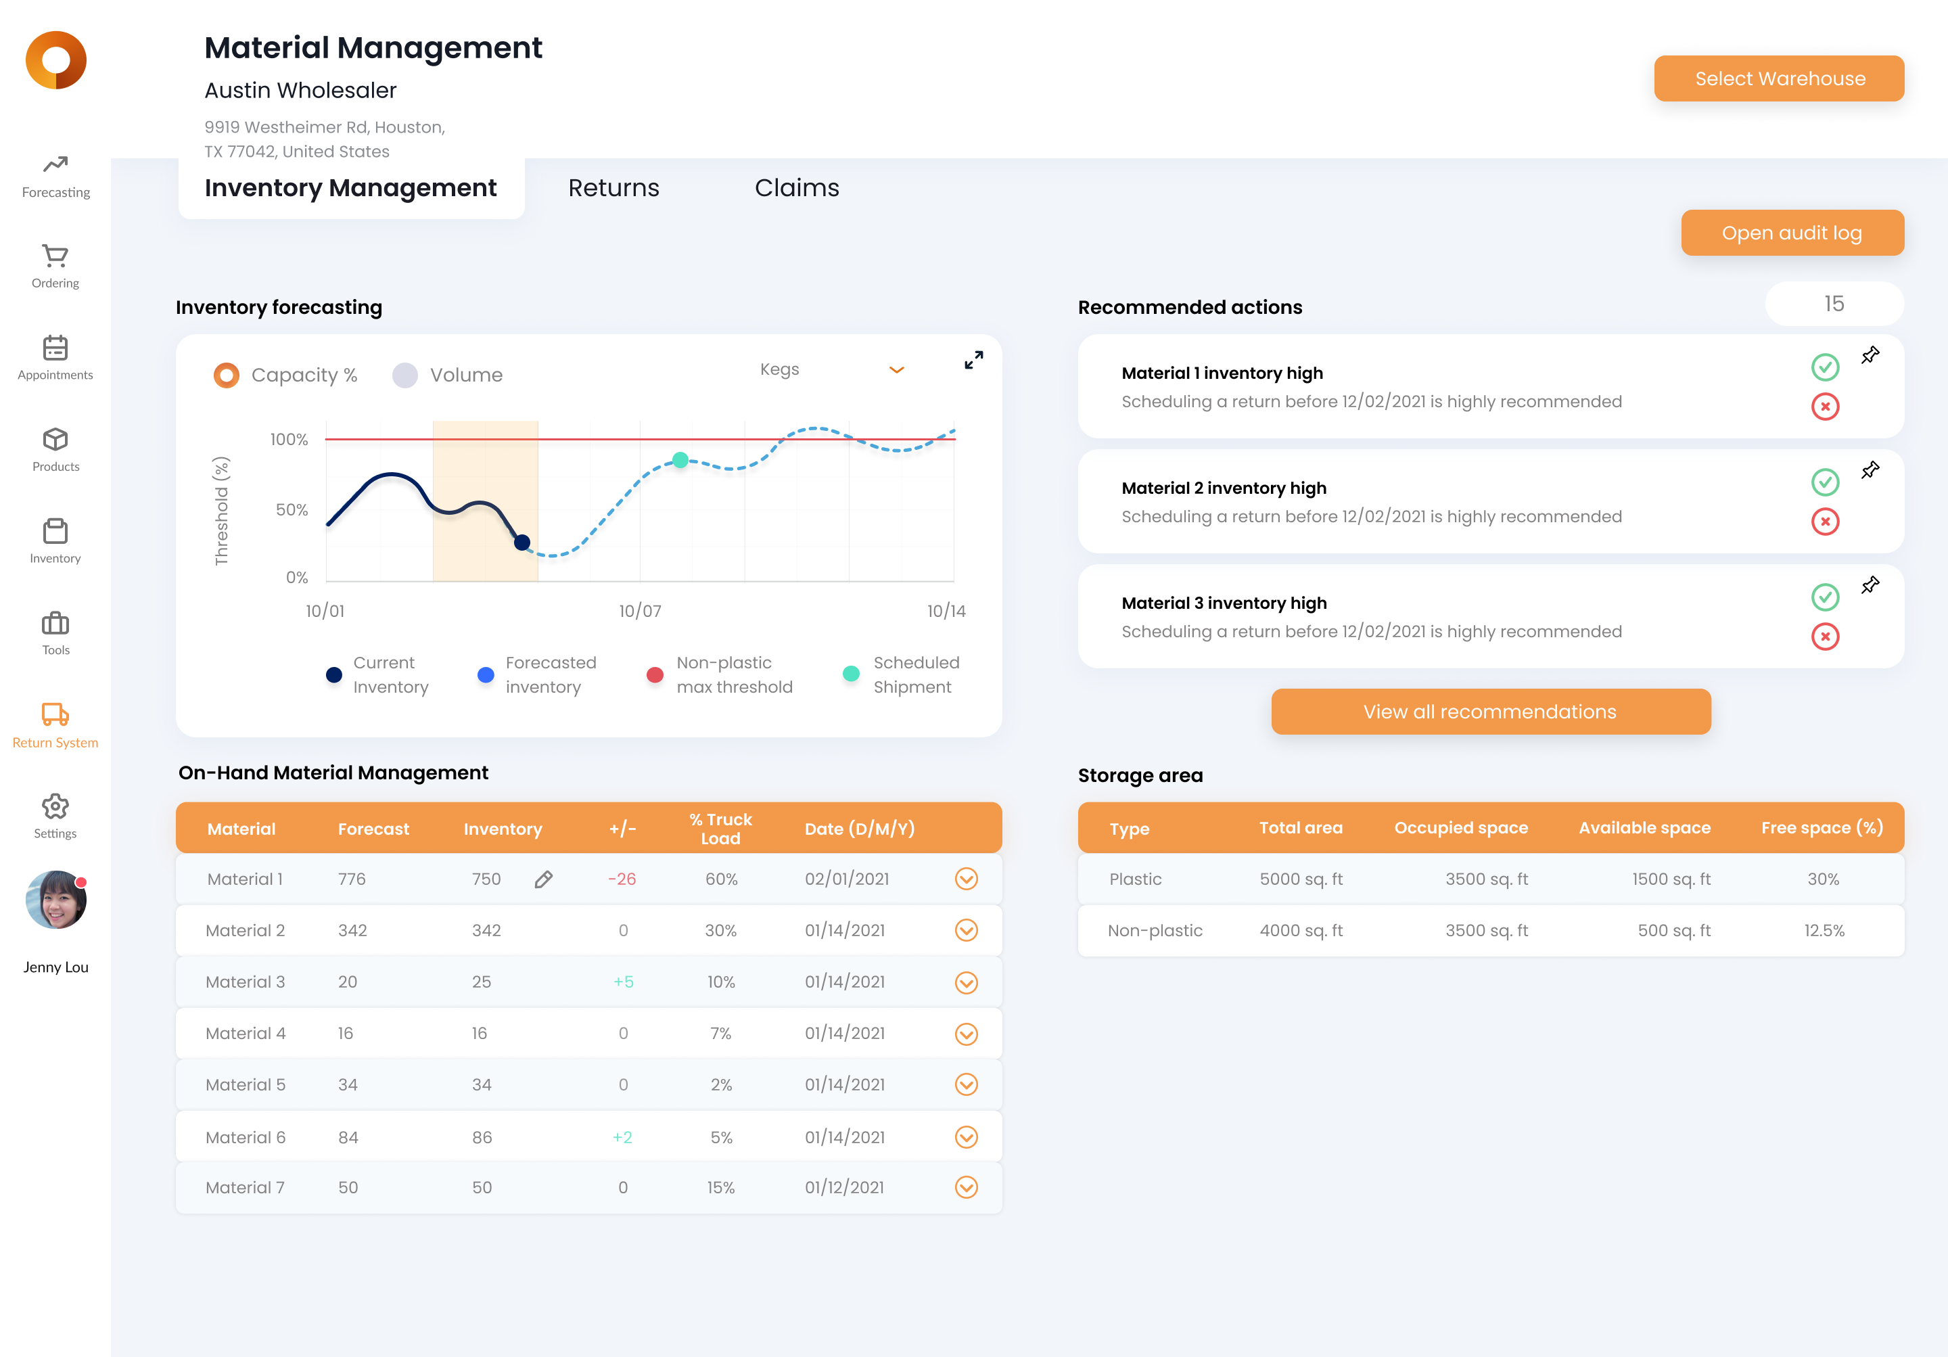Open the Claims tab
The image size is (1948, 1357).
coord(797,187)
